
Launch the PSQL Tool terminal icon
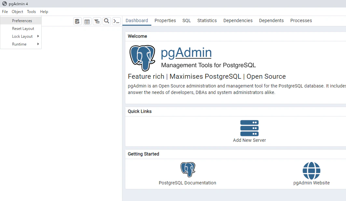116,21
